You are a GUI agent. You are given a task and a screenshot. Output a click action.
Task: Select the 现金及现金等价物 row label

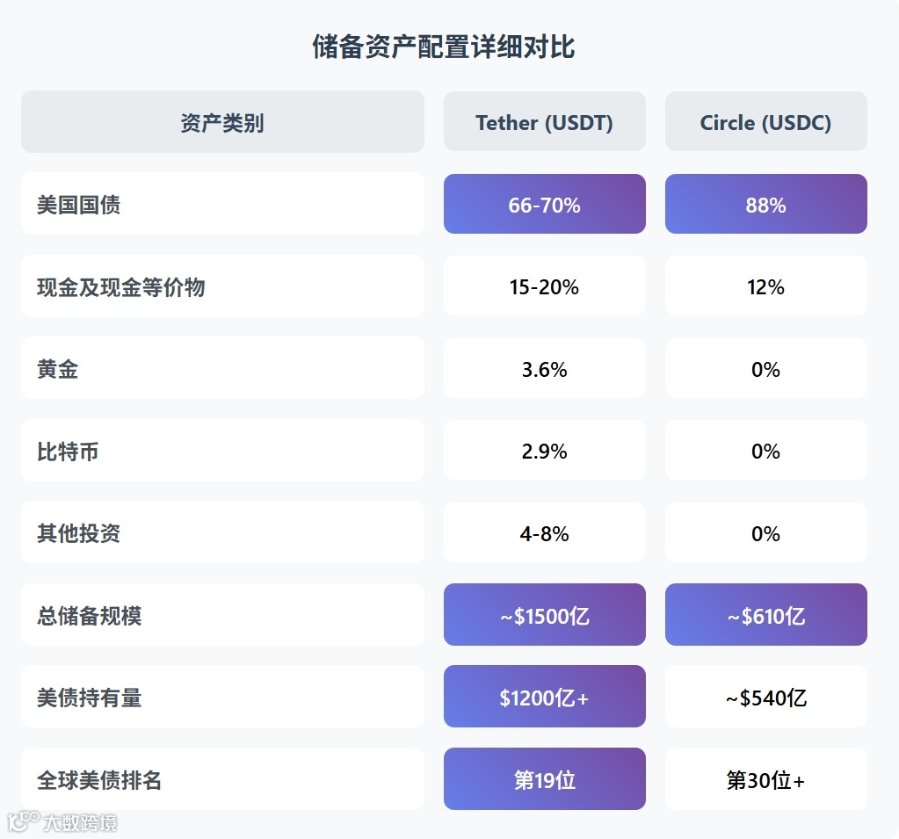tap(120, 287)
